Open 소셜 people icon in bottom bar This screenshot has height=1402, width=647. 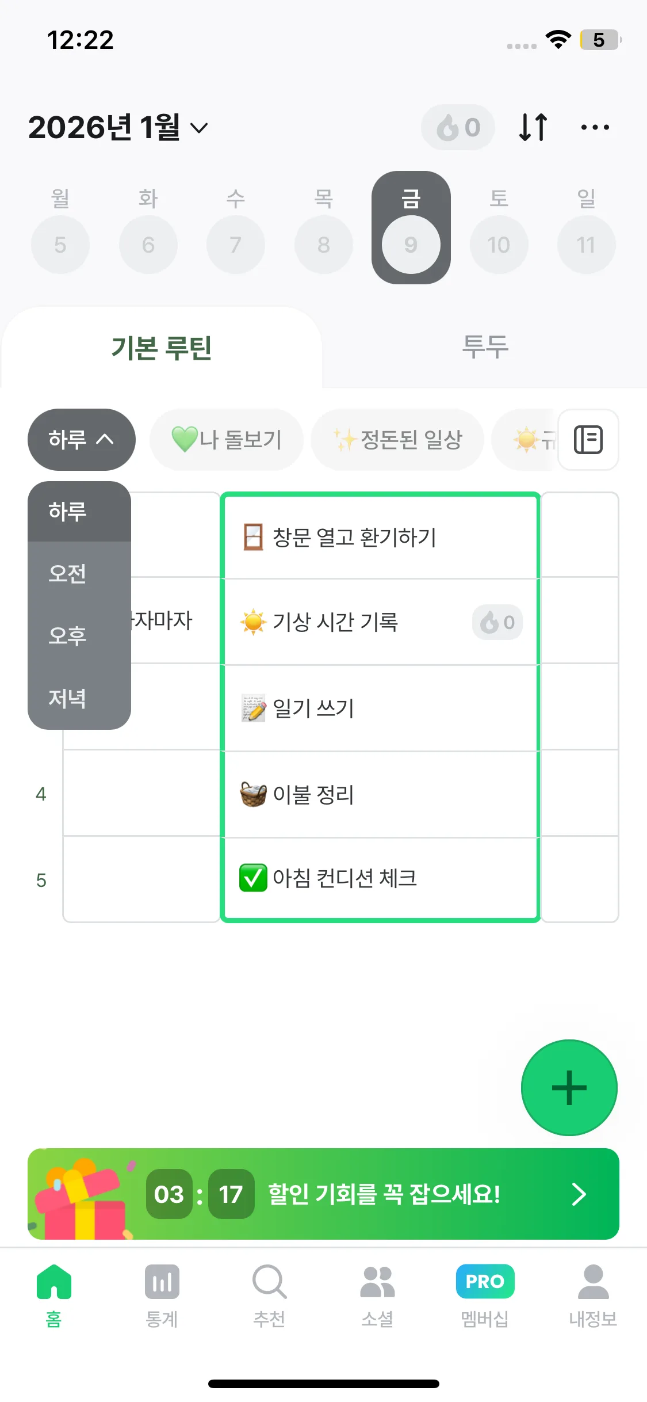coord(377,1294)
